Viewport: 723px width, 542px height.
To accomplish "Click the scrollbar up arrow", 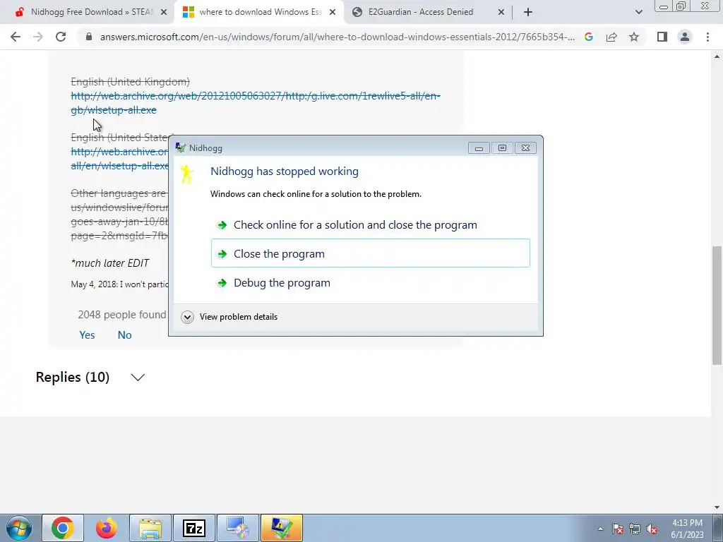I will [717, 56].
